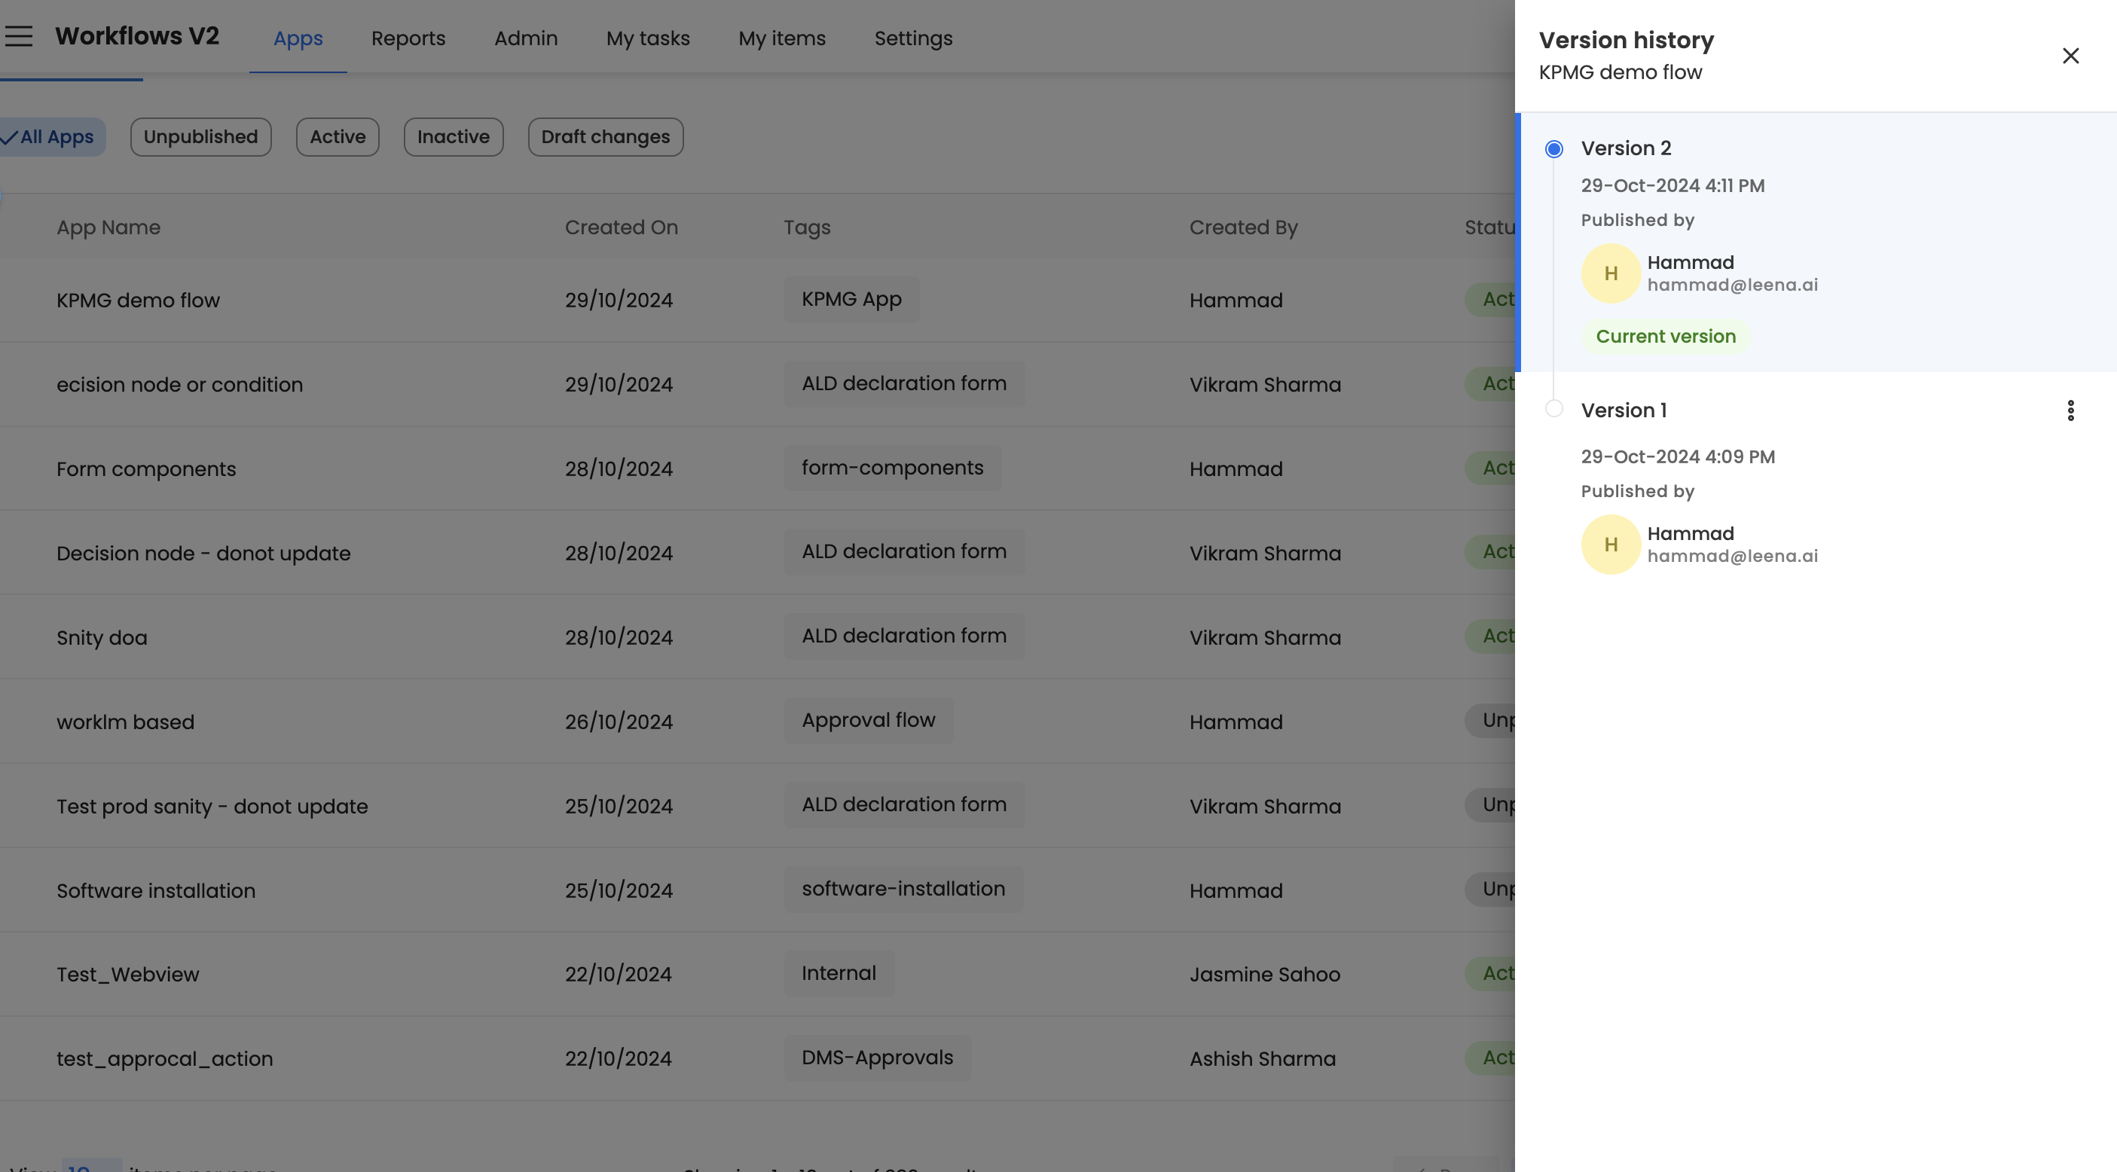
Task: Filter apps by Active status
Action: (337, 137)
